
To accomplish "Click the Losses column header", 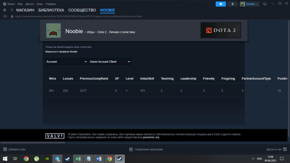I will tap(68, 78).
